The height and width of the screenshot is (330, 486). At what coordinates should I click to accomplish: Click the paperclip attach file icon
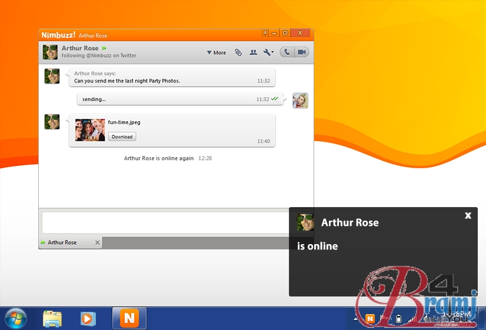238,52
